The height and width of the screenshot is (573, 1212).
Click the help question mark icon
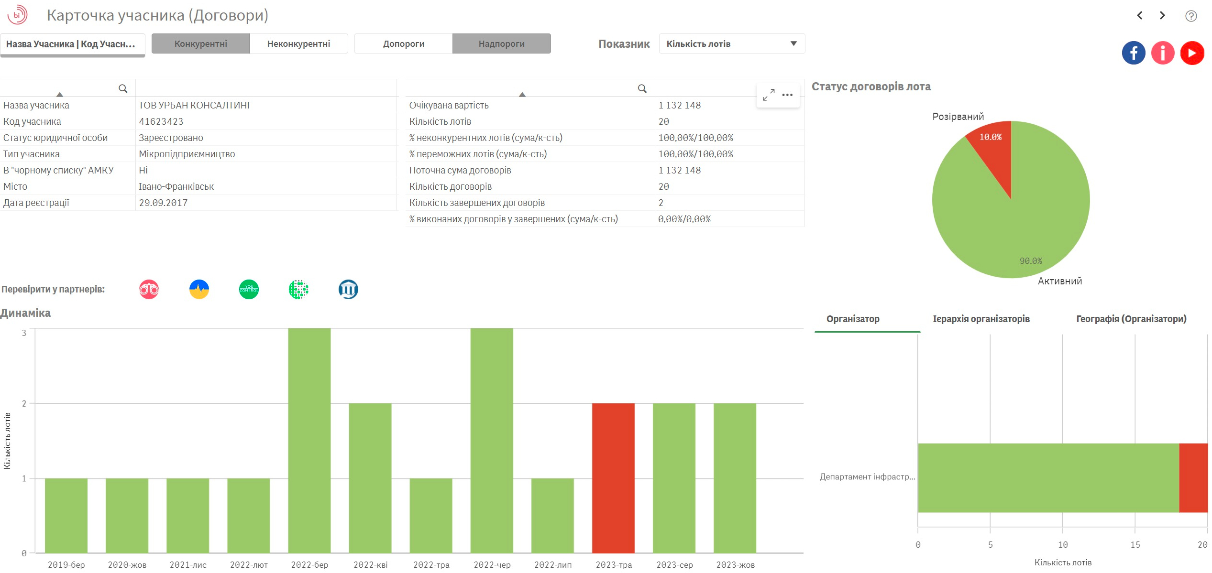(1190, 16)
